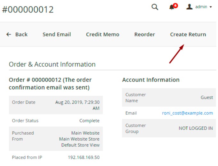This screenshot has width=218, height=166.
Task: Select Create Return in the toolbar
Action: pyautogui.click(x=188, y=35)
